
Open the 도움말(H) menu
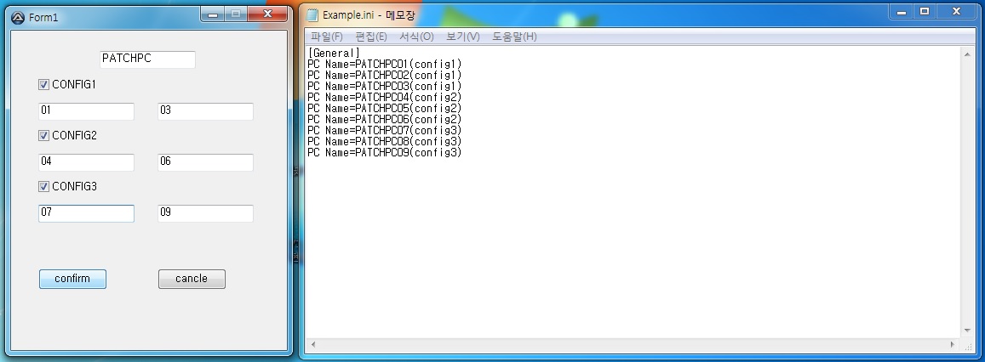coord(514,37)
